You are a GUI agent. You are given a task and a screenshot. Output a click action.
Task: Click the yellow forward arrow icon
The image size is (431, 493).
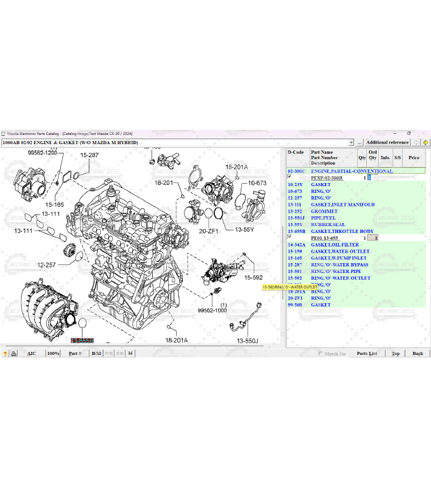click(425, 142)
